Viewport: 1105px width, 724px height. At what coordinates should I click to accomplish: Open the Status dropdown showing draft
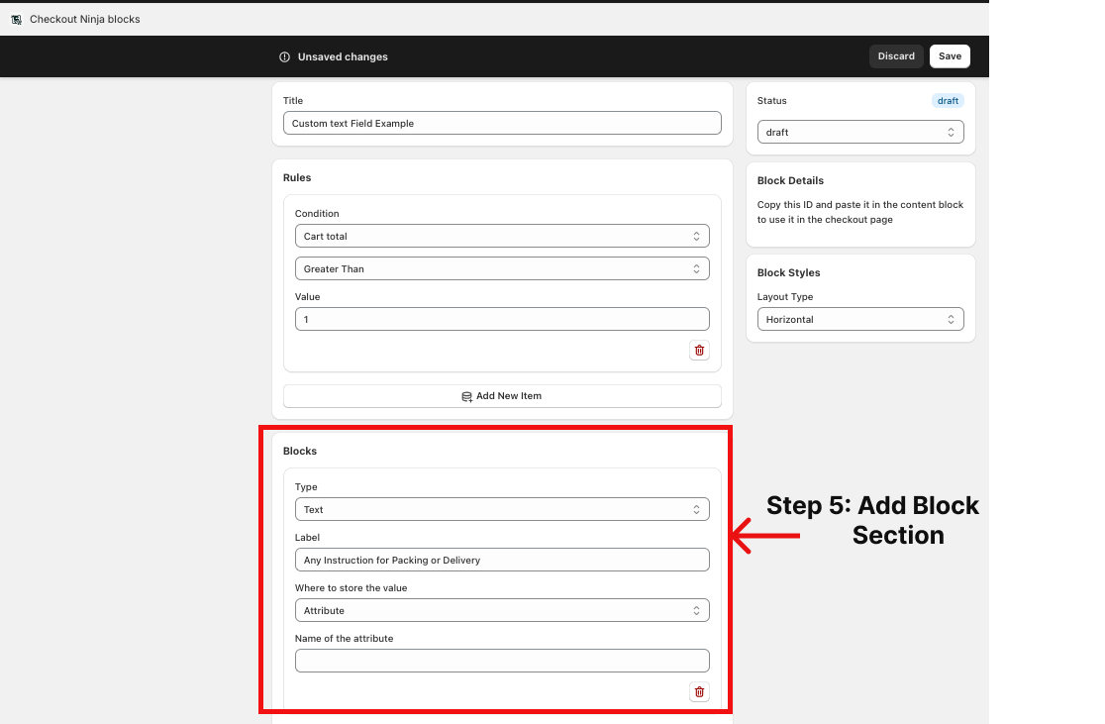(859, 132)
